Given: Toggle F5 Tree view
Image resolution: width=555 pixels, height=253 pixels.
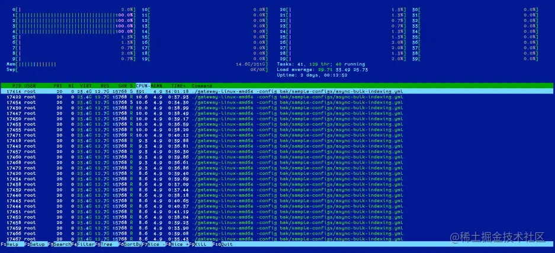Looking at the screenshot, I should click(107, 245).
